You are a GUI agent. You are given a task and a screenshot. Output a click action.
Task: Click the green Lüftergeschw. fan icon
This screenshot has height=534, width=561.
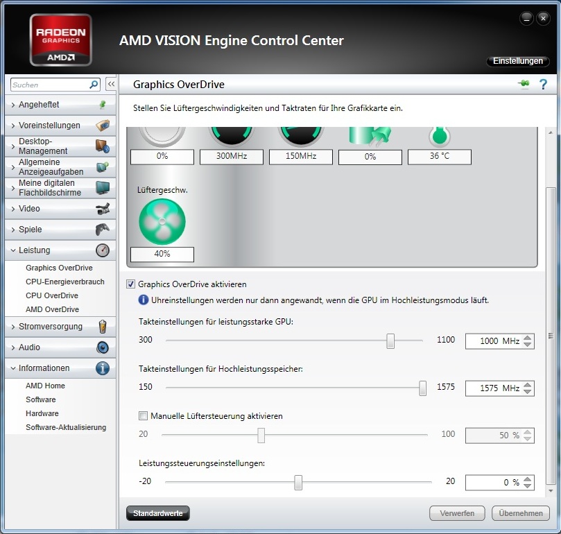tap(162, 222)
